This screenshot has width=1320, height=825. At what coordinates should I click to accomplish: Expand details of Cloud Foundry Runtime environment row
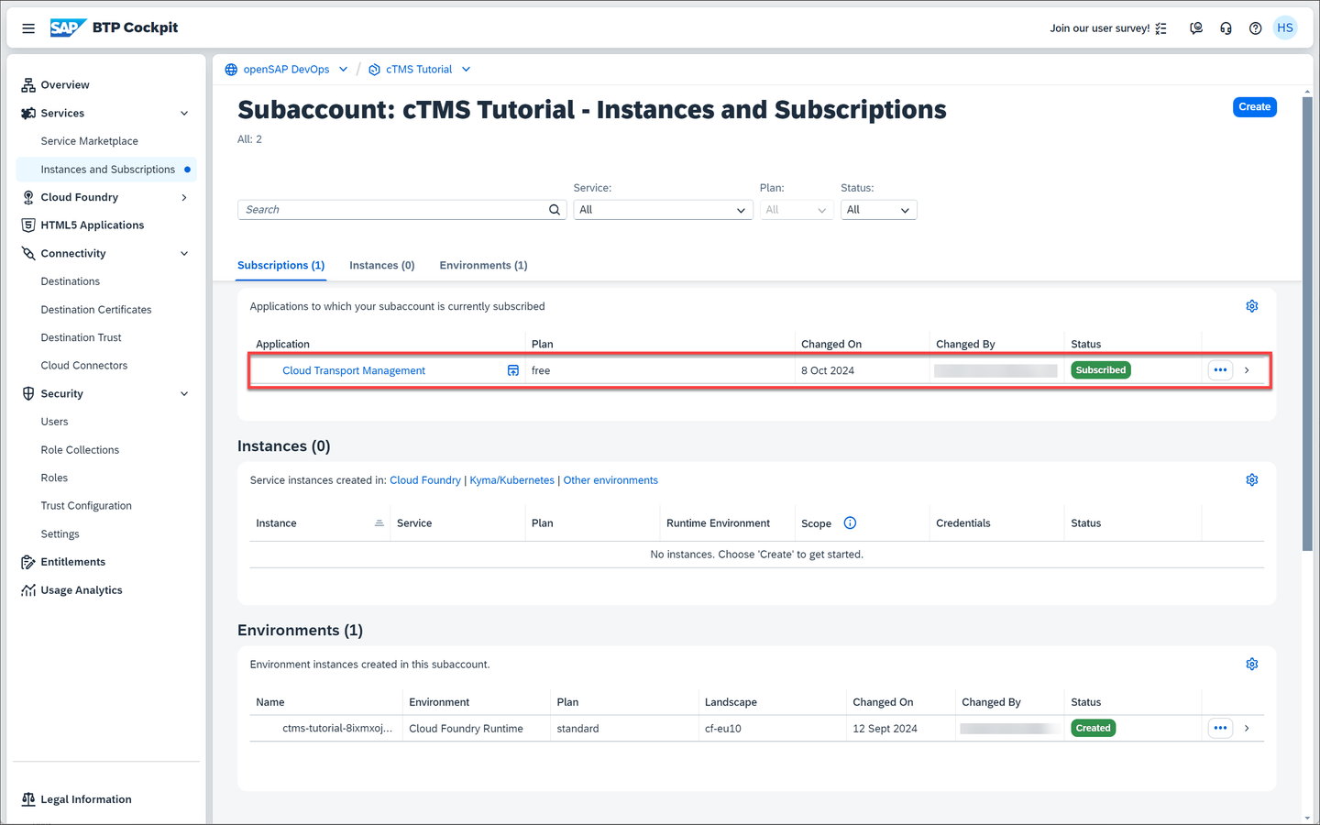(1247, 728)
